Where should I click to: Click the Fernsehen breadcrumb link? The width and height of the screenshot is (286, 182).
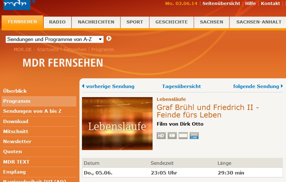75,49
